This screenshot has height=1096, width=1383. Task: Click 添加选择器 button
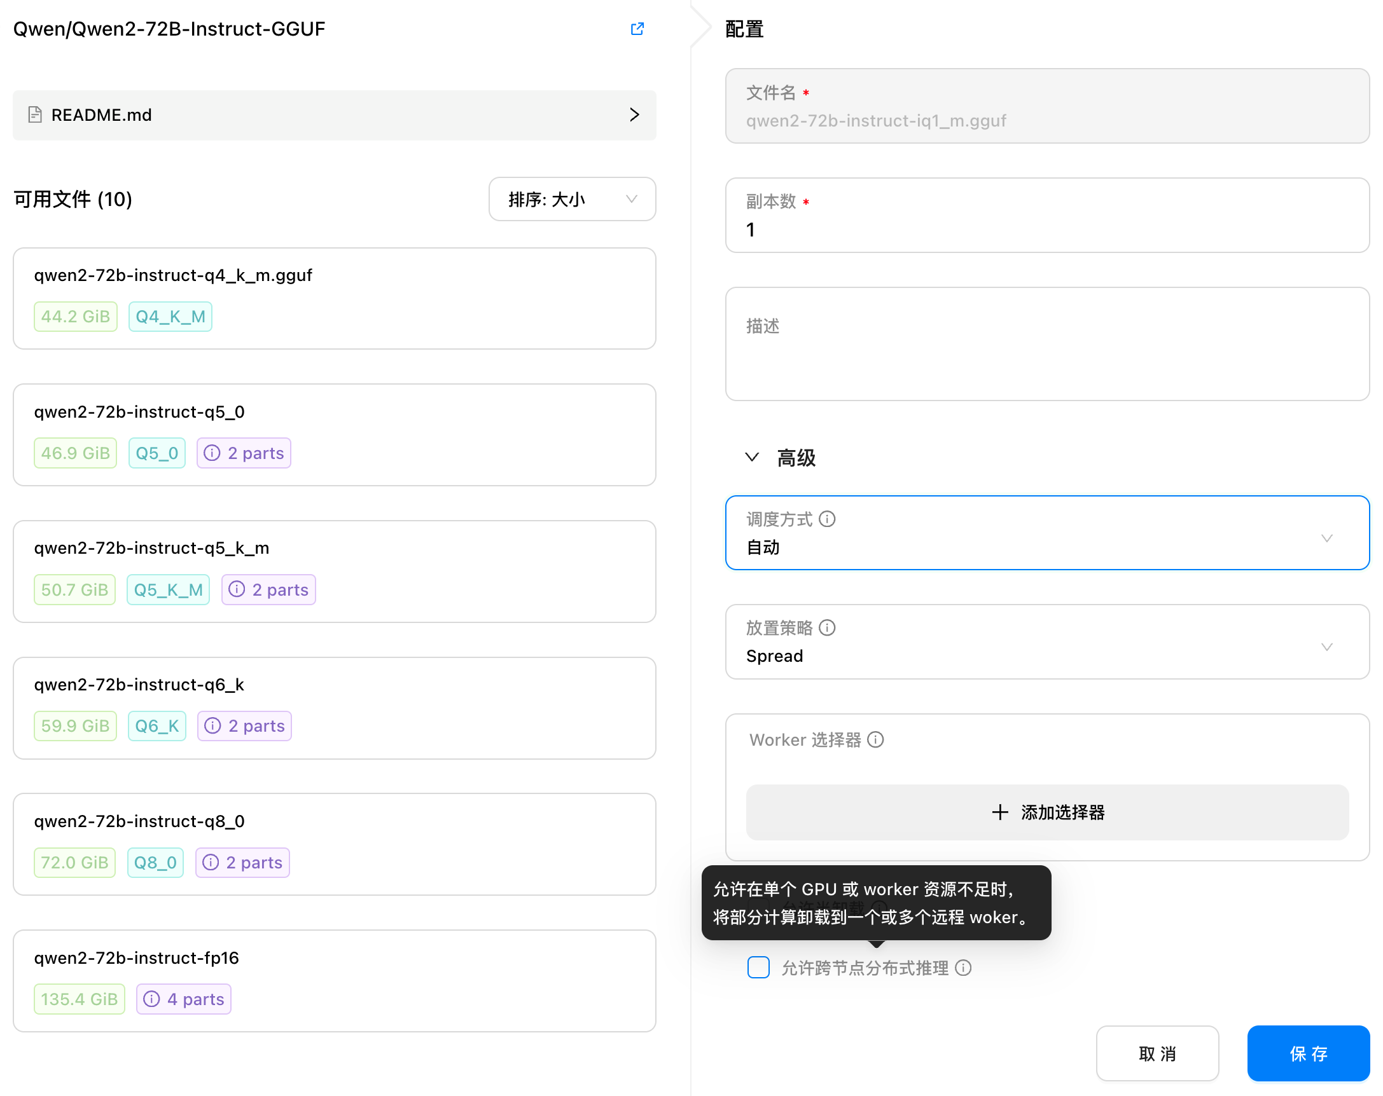coord(1047,812)
